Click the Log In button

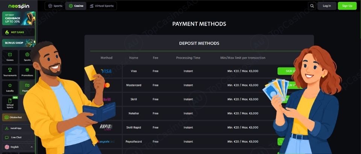pos(327,6)
